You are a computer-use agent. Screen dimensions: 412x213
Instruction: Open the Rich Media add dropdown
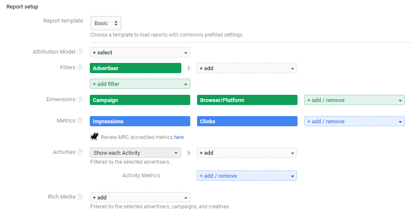140,197
